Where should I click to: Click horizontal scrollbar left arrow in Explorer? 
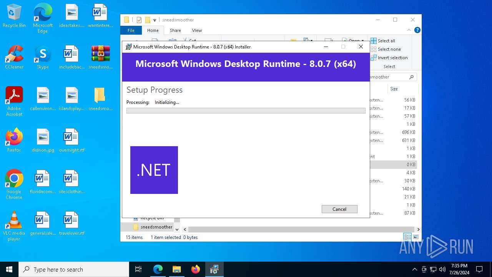(185, 229)
